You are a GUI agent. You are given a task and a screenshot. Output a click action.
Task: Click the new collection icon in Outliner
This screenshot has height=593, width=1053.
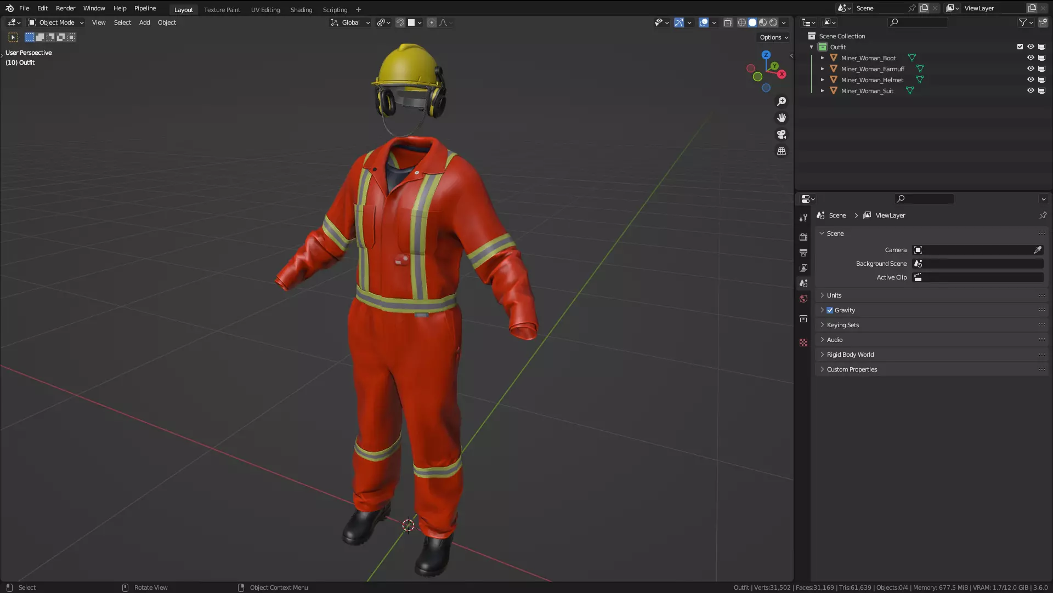(x=1043, y=22)
